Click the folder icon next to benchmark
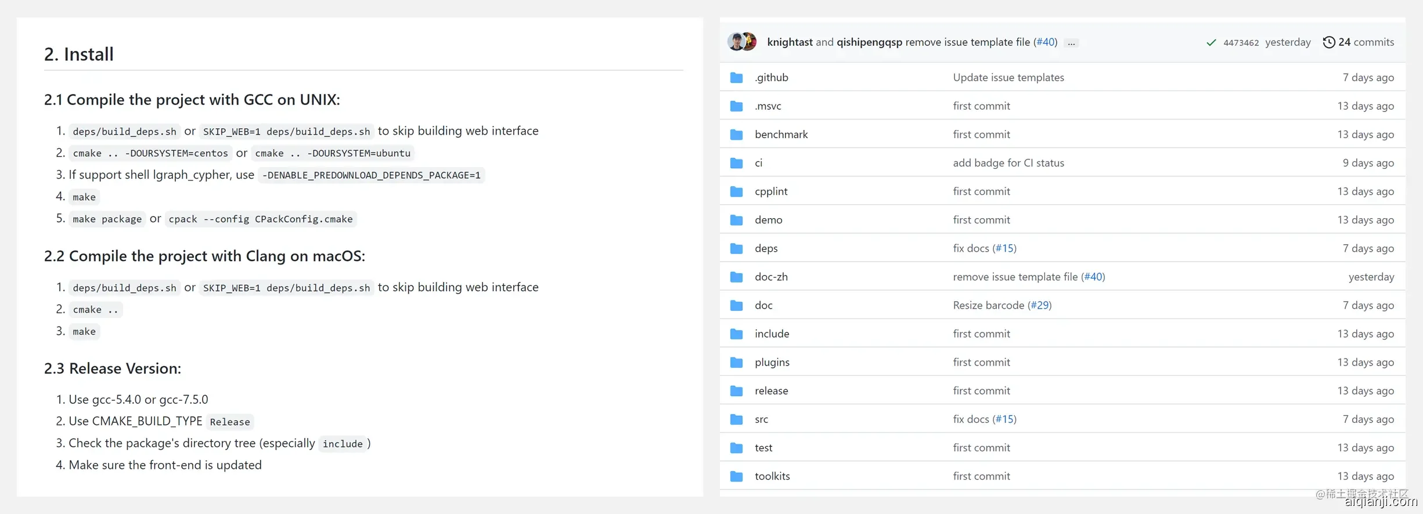The height and width of the screenshot is (514, 1423). (x=736, y=135)
